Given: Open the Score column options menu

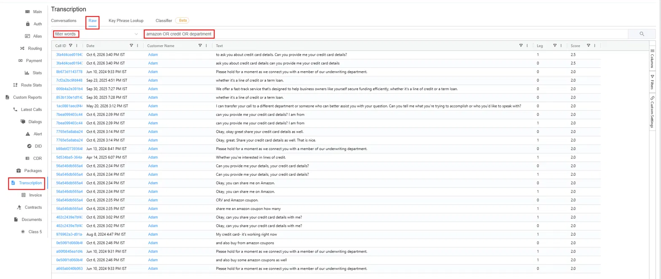Looking at the screenshot, I should point(594,46).
